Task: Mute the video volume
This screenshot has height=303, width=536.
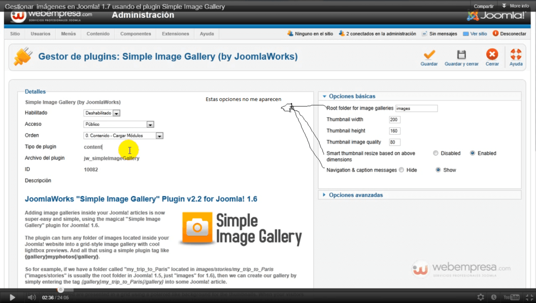Action: (32, 297)
